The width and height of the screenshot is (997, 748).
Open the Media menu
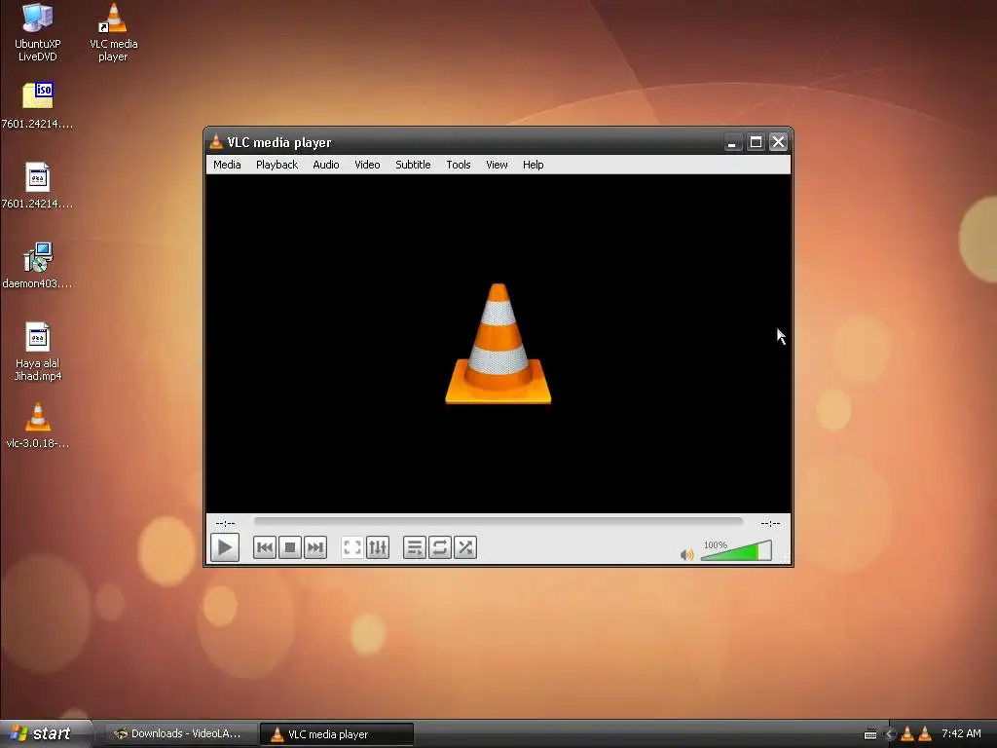[227, 165]
